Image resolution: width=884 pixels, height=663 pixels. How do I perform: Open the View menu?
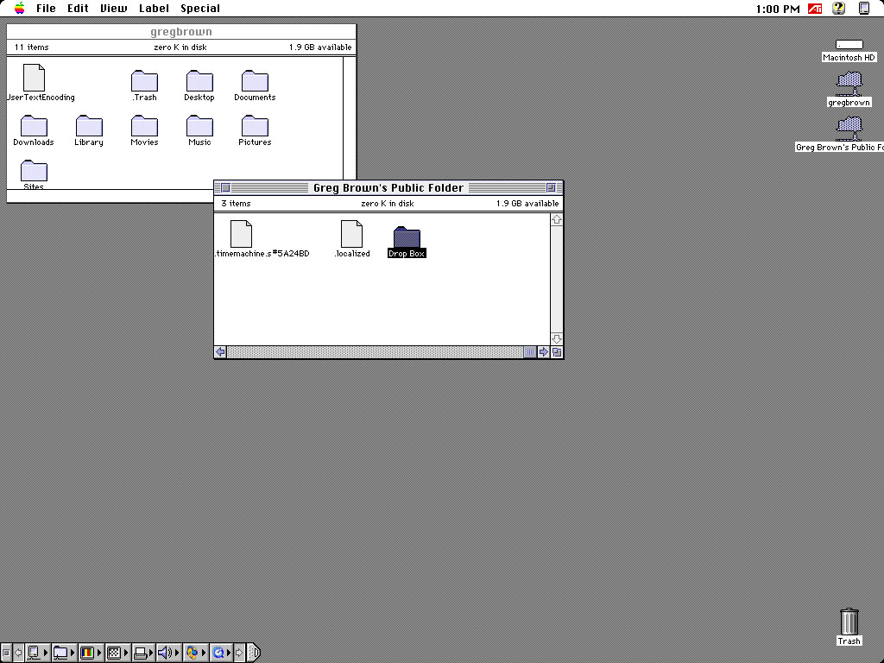coord(113,8)
